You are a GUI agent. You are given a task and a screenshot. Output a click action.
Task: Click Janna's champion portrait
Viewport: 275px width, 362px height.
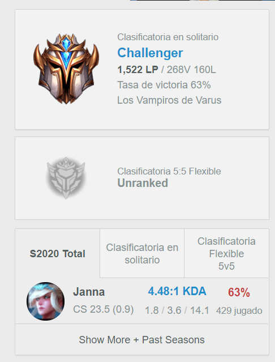pyautogui.click(x=46, y=301)
